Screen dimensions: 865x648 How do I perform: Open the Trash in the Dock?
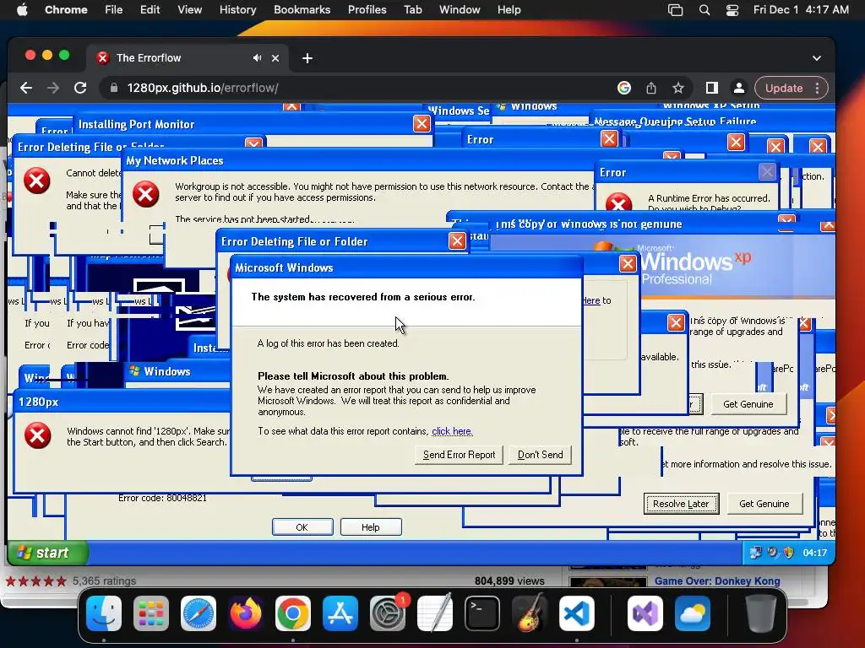(761, 613)
